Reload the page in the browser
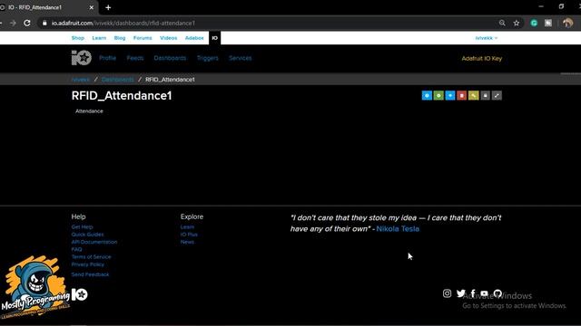Screen dimensions: 581x326 pos(27,23)
